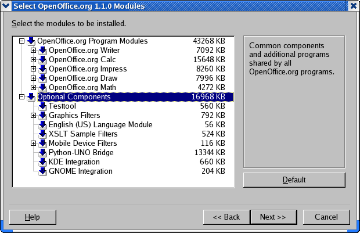360x233 pixels.
Task: Expand the OpenOffice.org Writer node
Action: click(33, 50)
